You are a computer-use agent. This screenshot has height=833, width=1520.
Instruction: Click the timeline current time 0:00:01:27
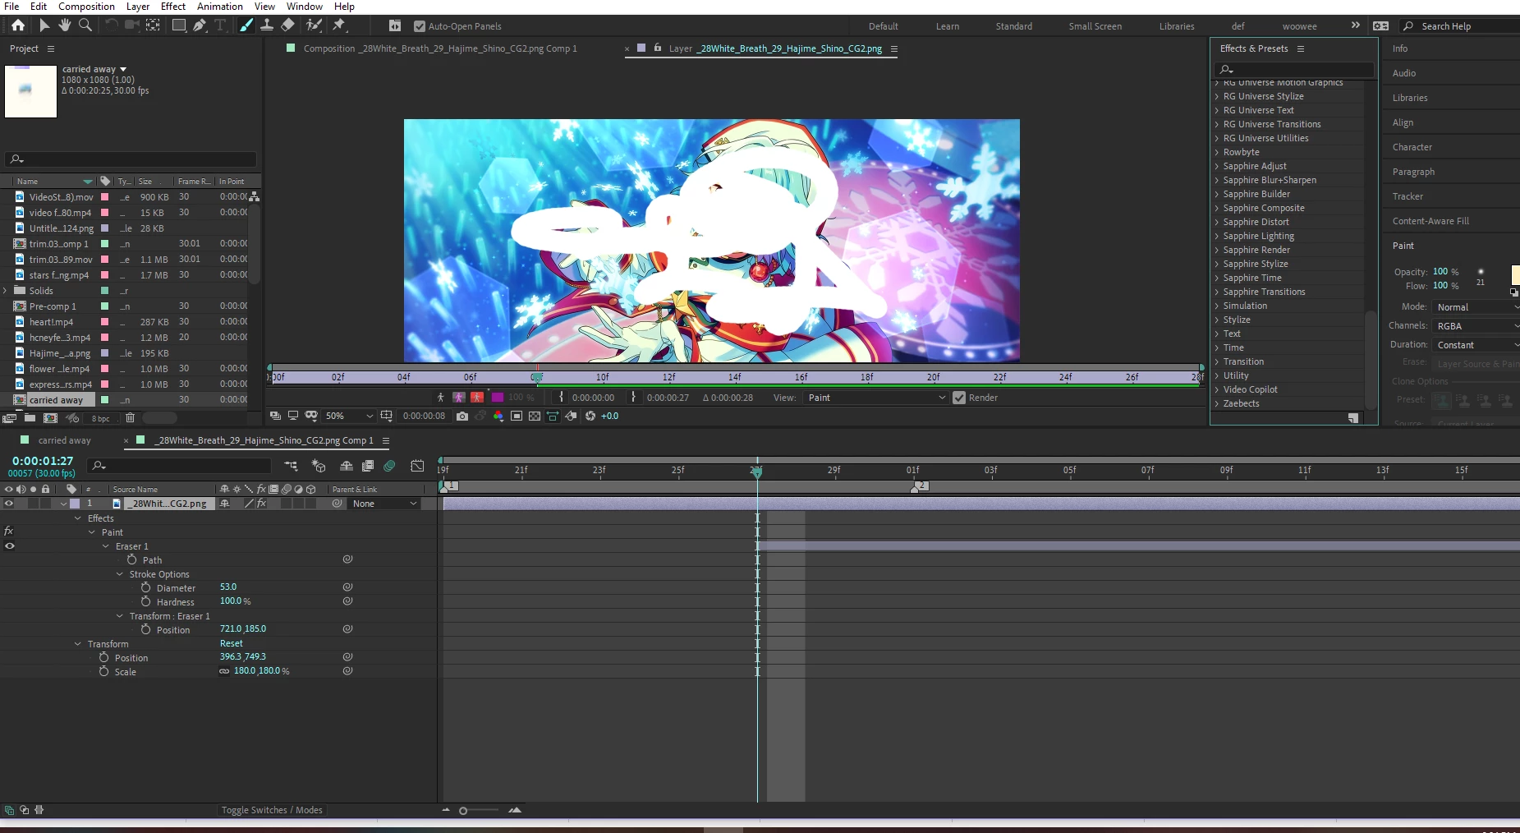coord(43,461)
